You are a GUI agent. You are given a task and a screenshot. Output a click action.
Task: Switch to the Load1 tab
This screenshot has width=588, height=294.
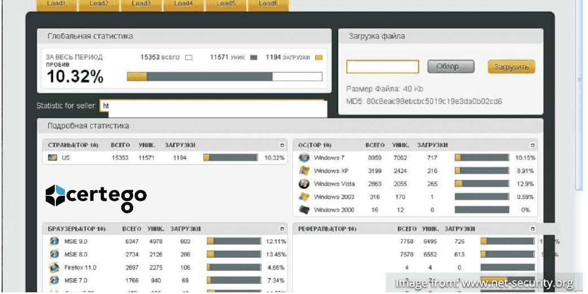(x=56, y=5)
